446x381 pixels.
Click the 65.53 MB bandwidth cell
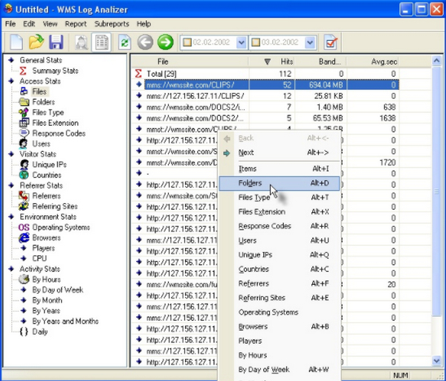320,118
